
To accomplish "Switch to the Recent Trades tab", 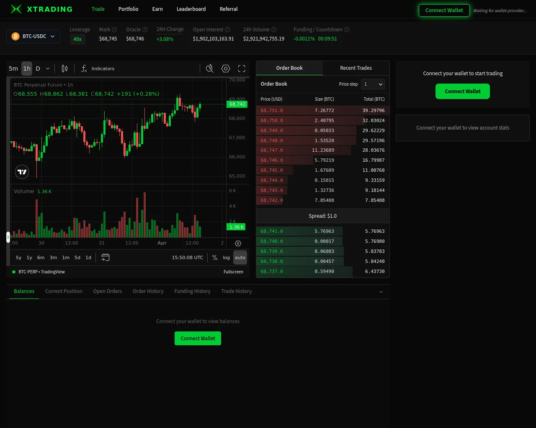I will (356, 68).
